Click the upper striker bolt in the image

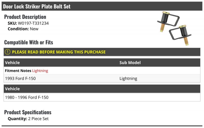(x=168, y=21)
